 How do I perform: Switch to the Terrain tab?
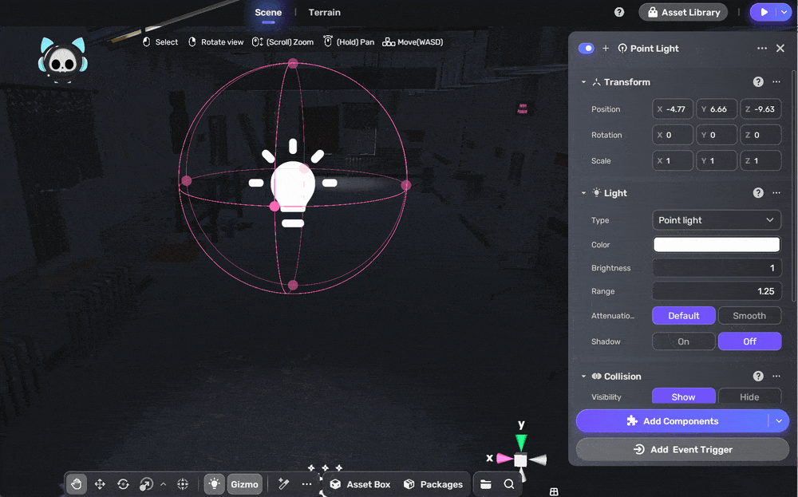coord(325,12)
